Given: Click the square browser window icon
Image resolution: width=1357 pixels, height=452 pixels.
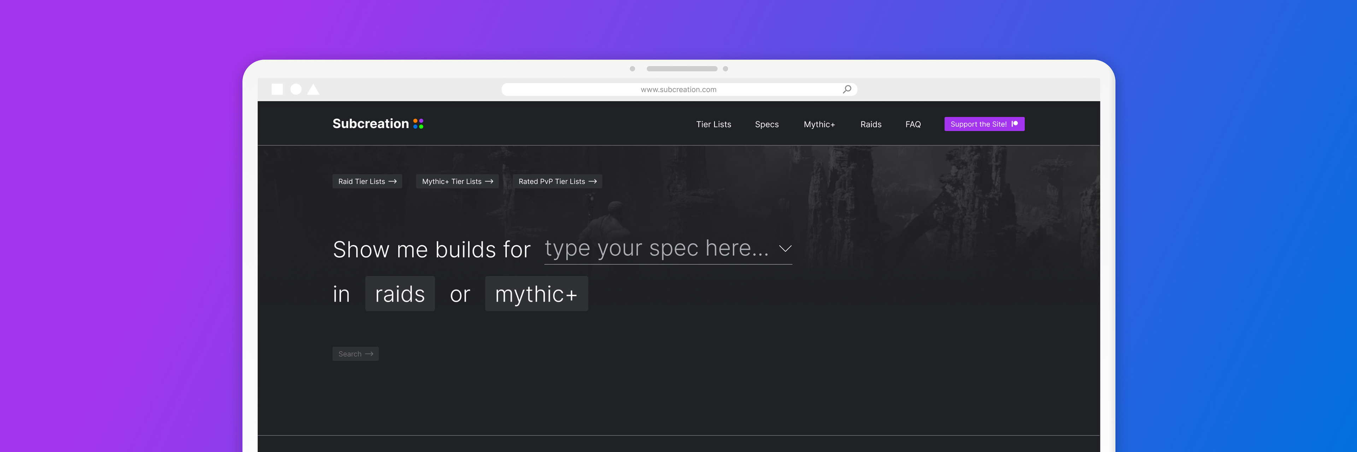Looking at the screenshot, I should [x=277, y=89].
